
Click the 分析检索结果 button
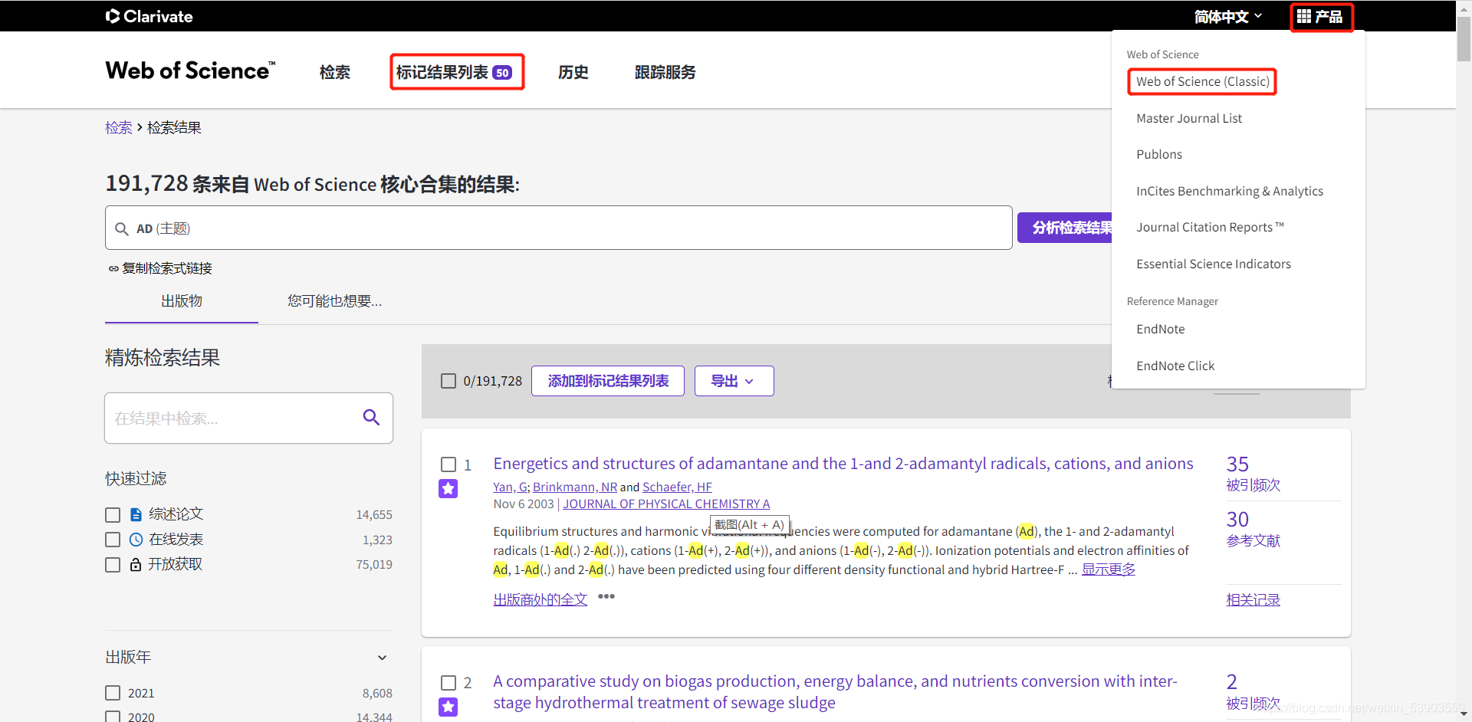click(x=1065, y=228)
